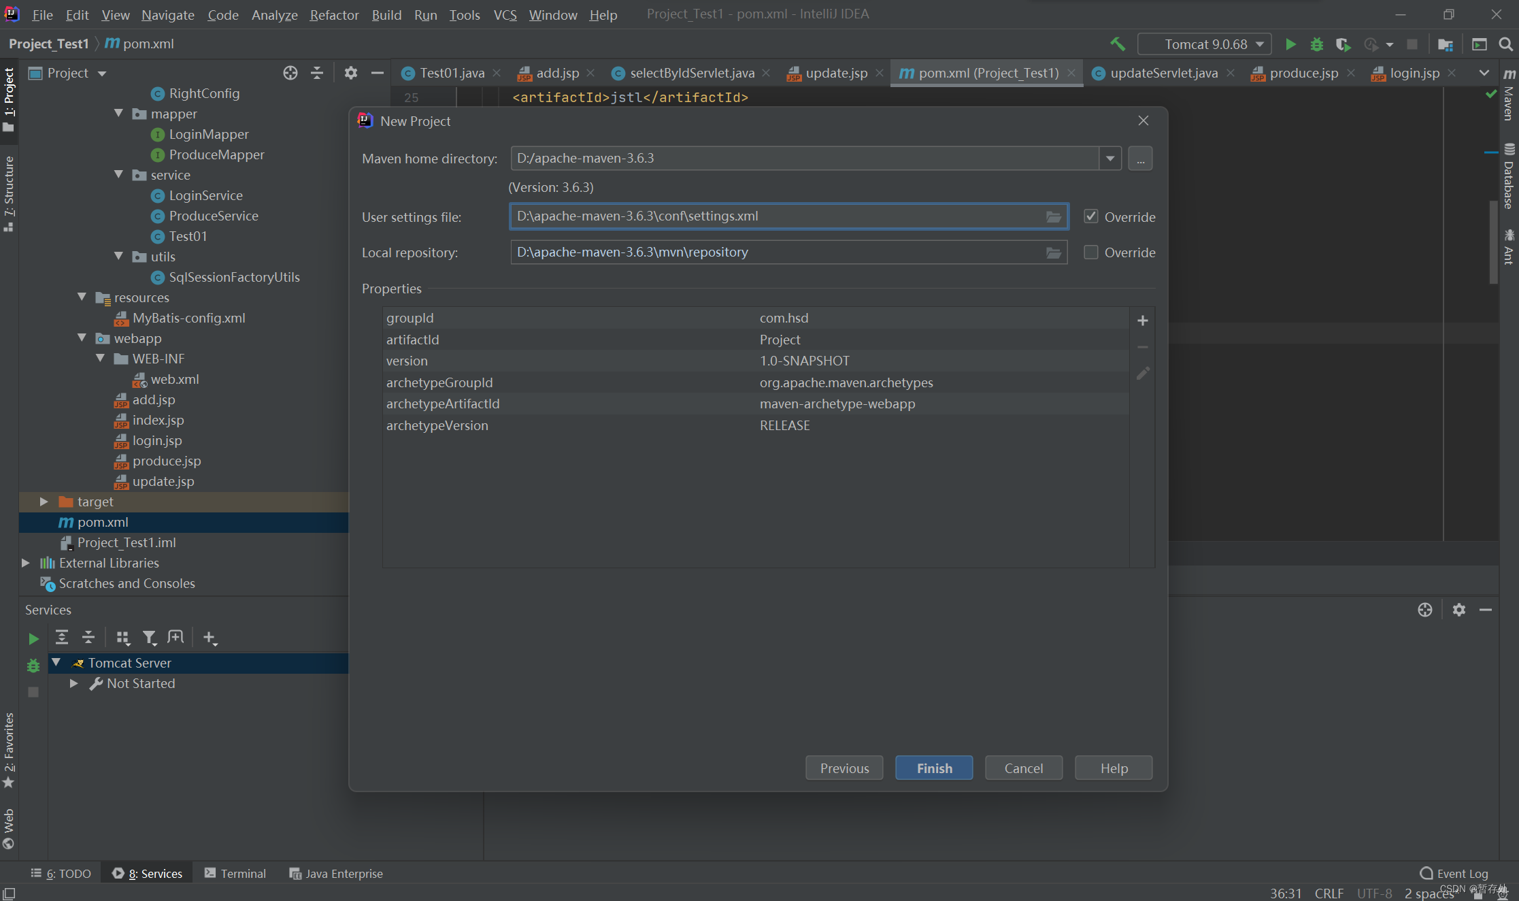Open Project view selector dropdown
The width and height of the screenshot is (1519, 901).
pos(102,73)
